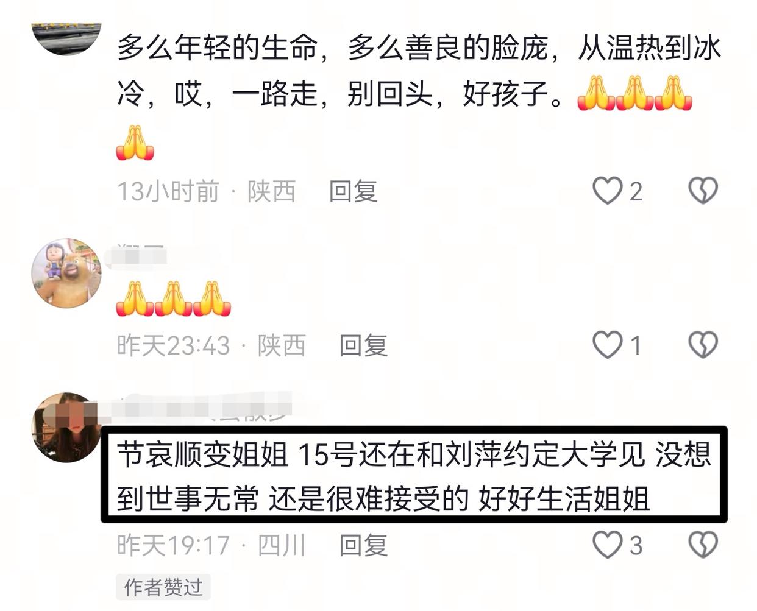Screen dimensions: 757x611
Task: Tap the three prayer emojis comment
Action: point(174,298)
